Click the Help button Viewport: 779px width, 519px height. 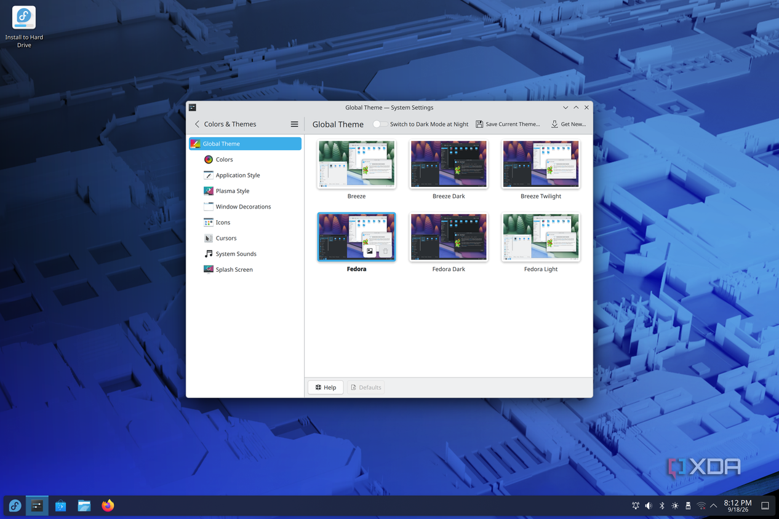coord(326,387)
